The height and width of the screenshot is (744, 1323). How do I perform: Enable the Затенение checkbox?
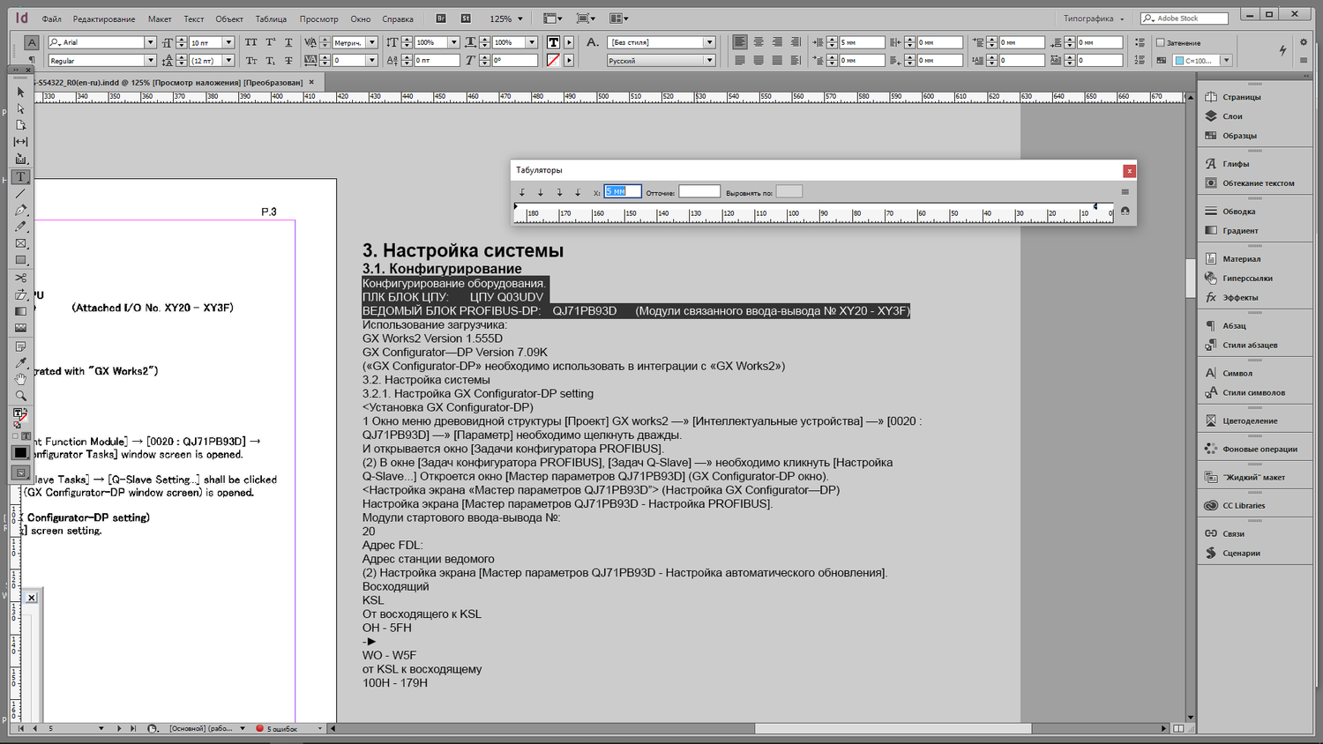[1161, 42]
